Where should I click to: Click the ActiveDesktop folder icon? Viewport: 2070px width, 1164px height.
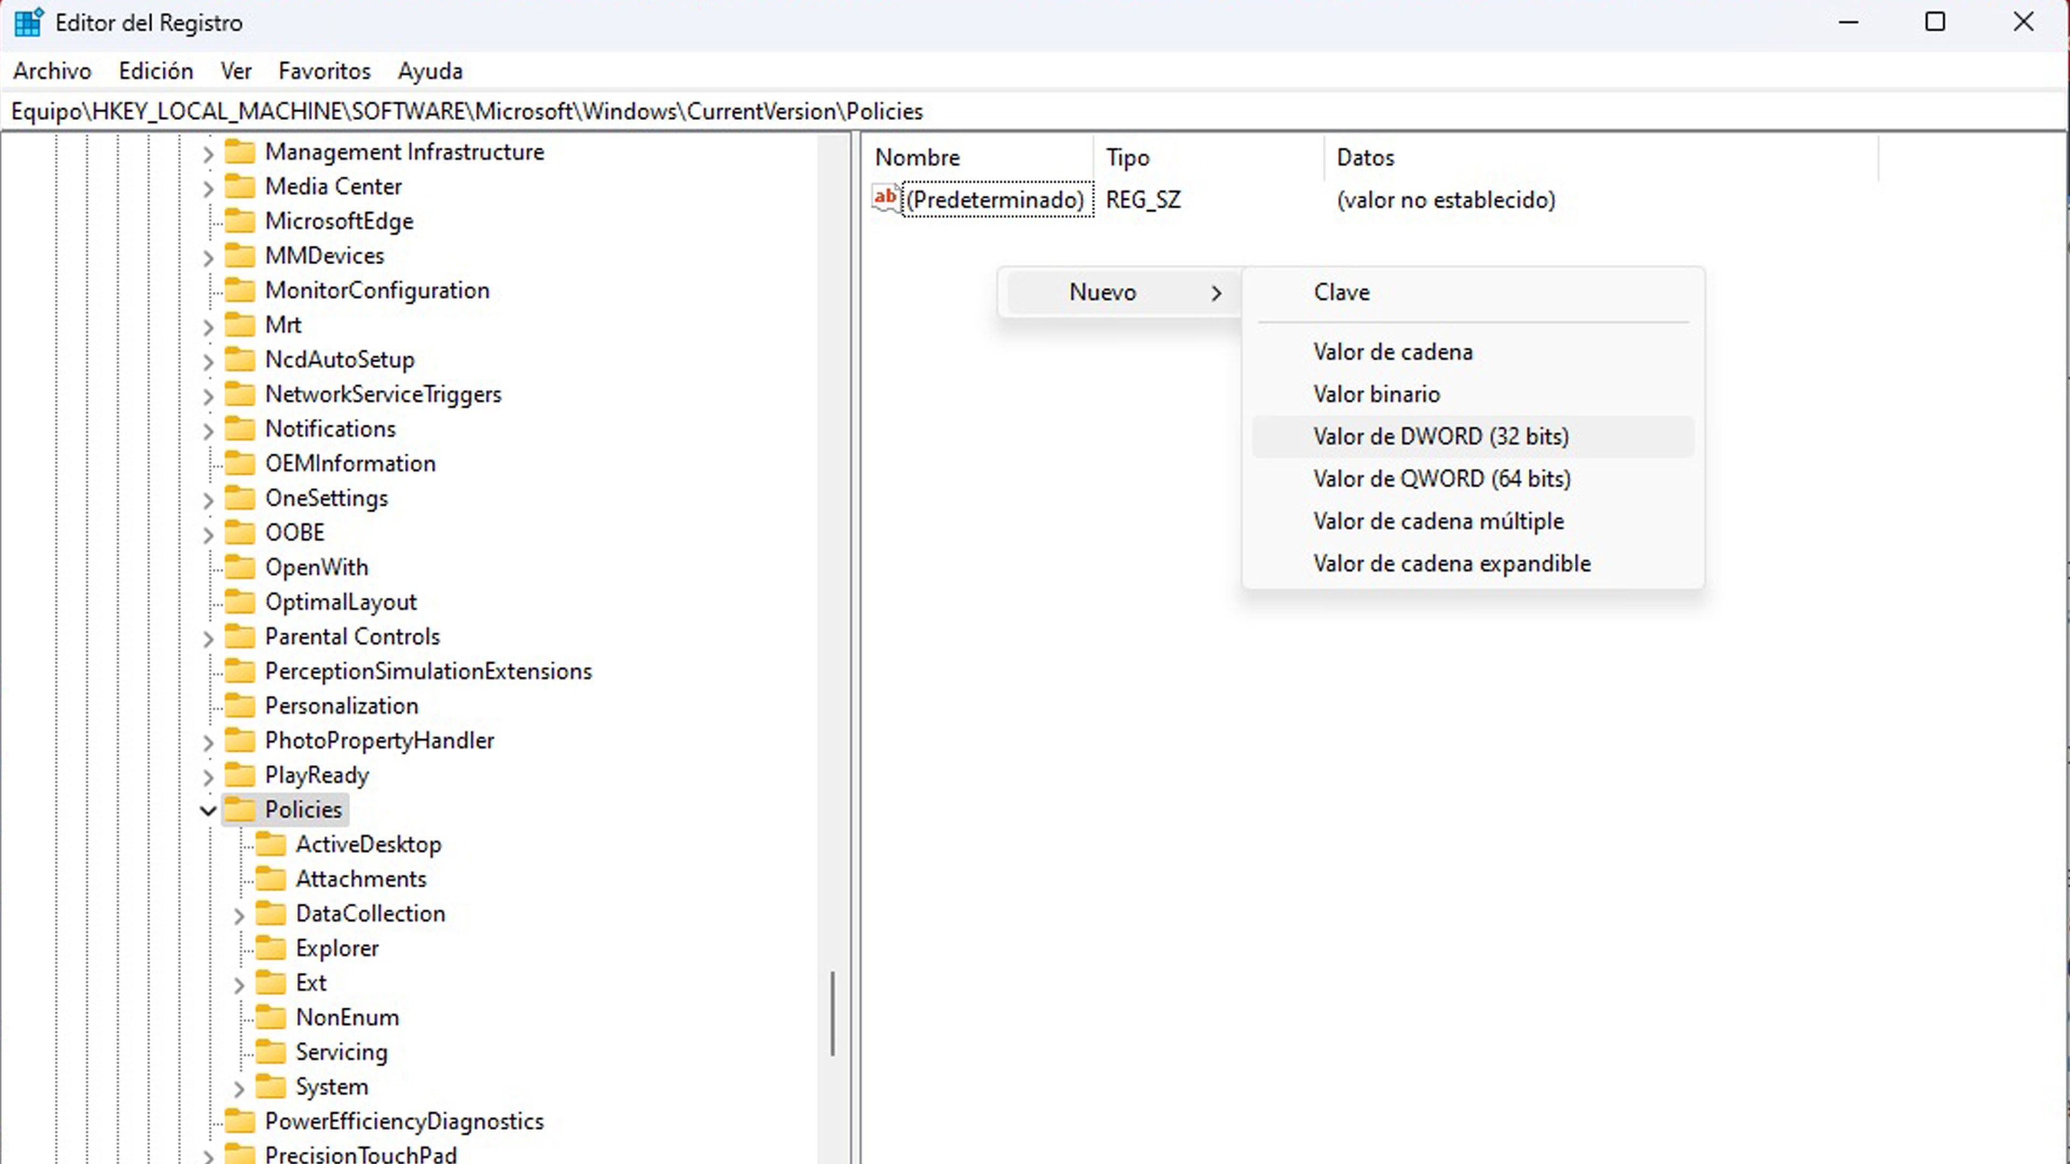[271, 843]
